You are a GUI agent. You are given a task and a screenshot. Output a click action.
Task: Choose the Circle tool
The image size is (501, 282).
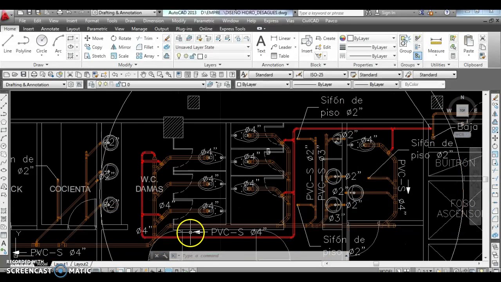[41, 44]
